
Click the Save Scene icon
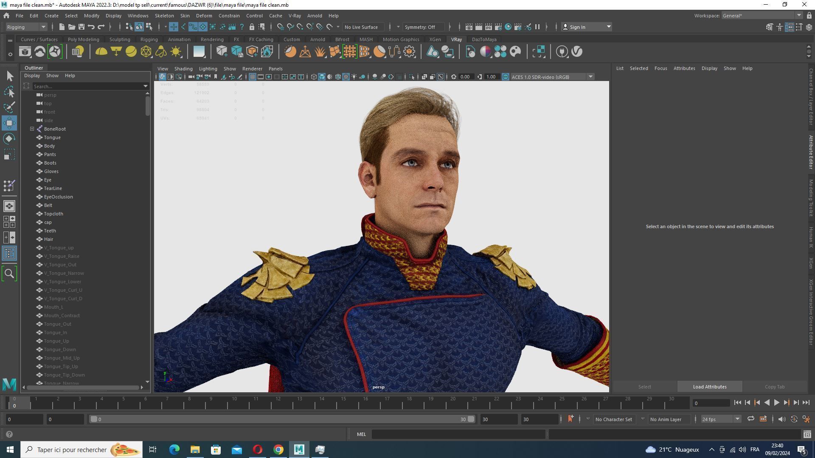coord(81,27)
